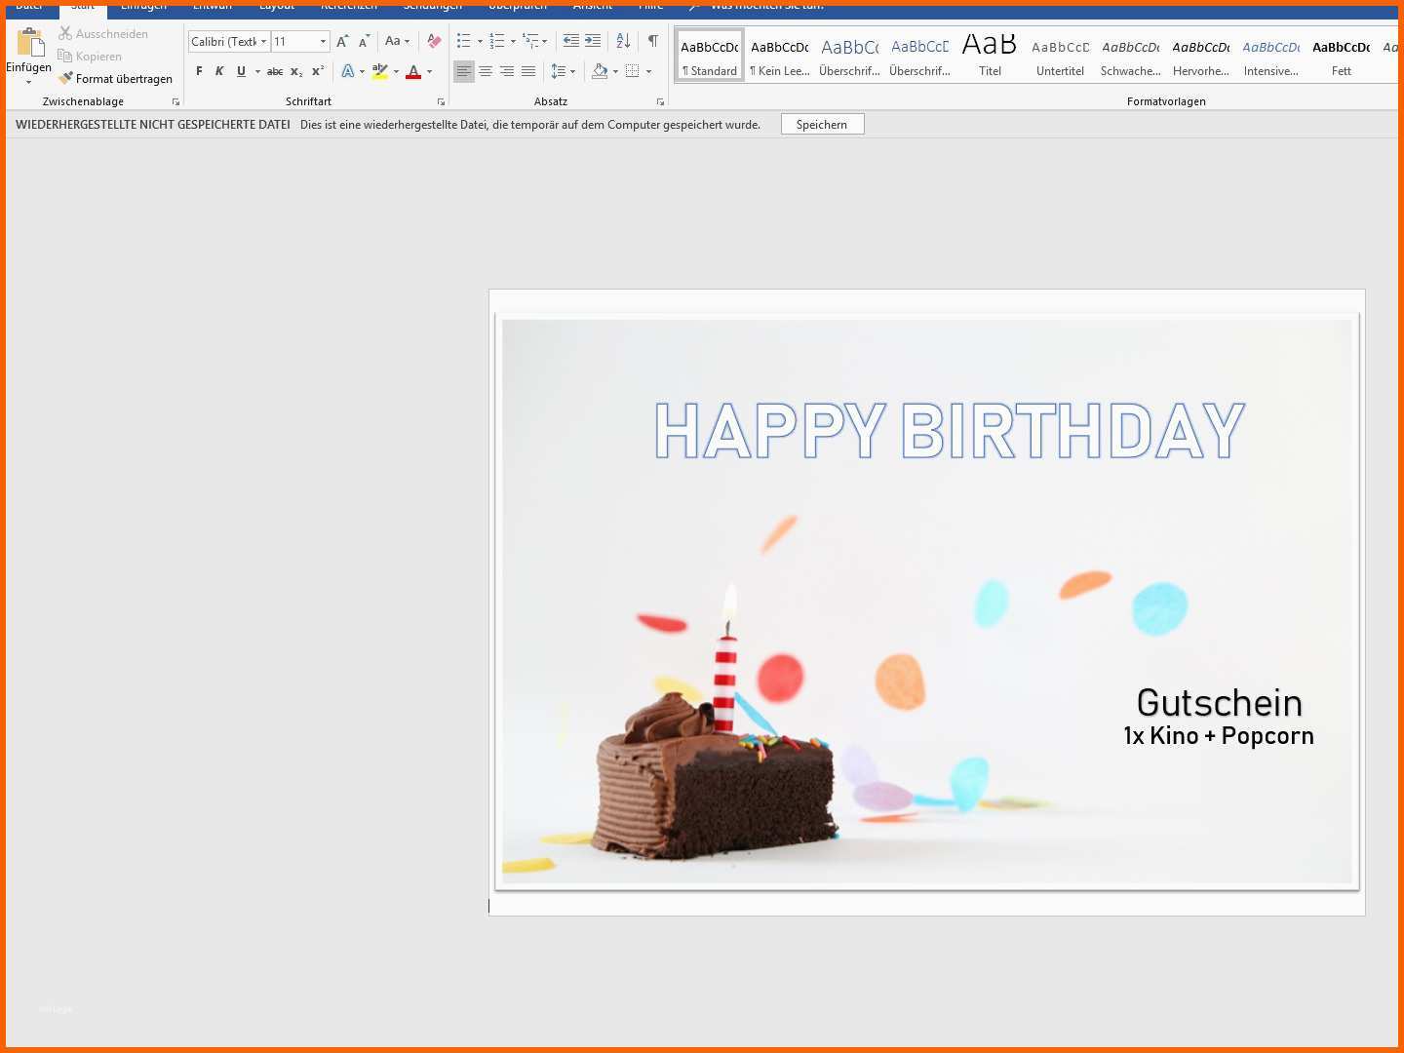Select the superscript icon
1404x1053 pixels.
pyautogui.click(x=316, y=70)
